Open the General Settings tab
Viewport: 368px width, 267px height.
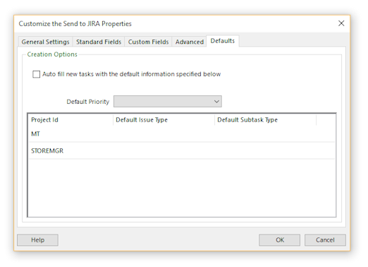point(45,42)
